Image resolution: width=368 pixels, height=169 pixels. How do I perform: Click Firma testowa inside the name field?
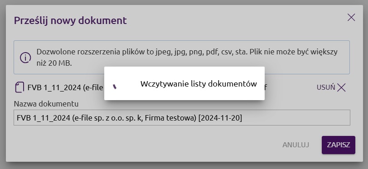tap(170, 118)
